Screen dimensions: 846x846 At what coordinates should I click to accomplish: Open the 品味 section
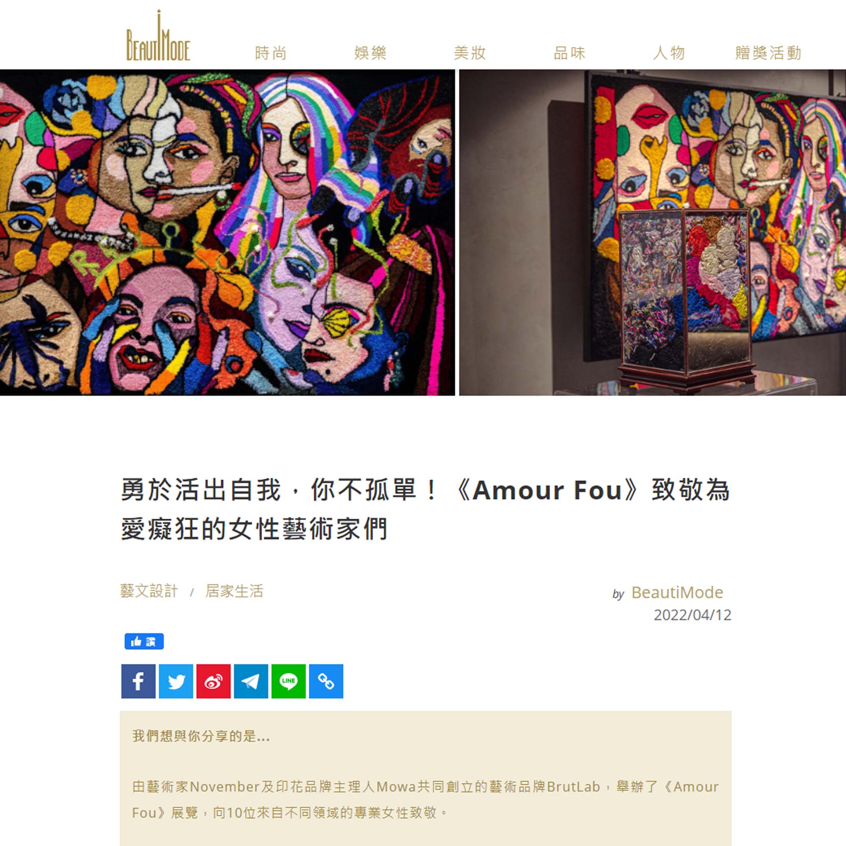tap(569, 53)
